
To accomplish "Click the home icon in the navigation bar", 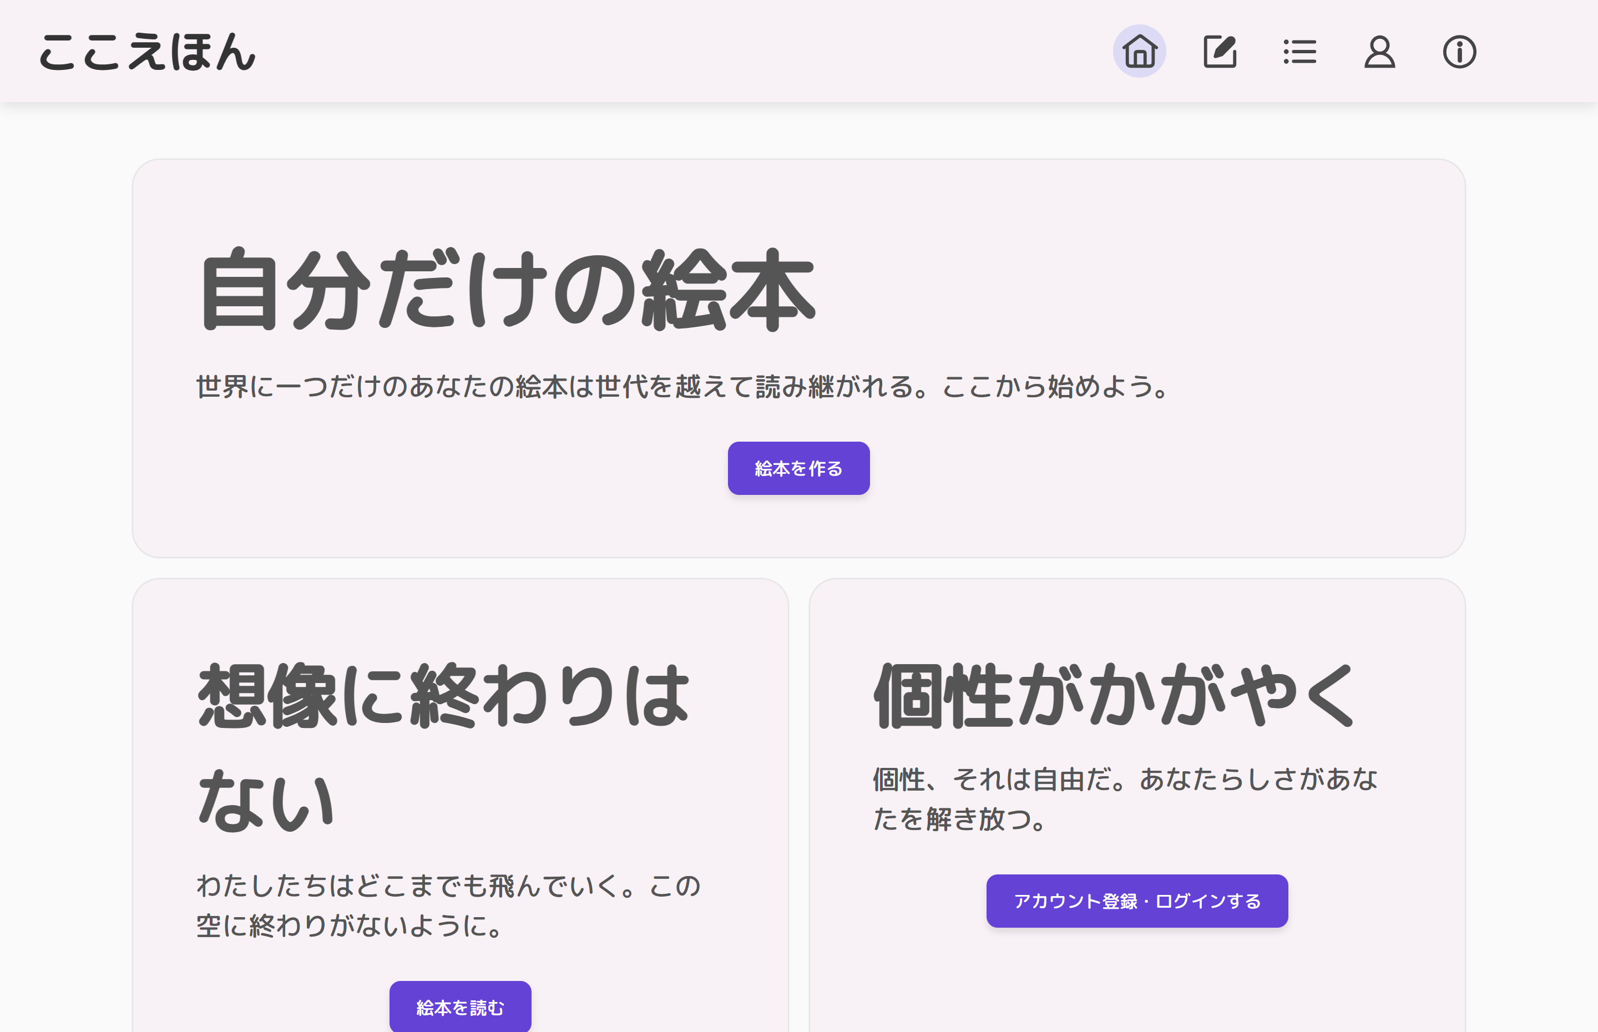I will pyautogui.click(x=1139, y=52).
